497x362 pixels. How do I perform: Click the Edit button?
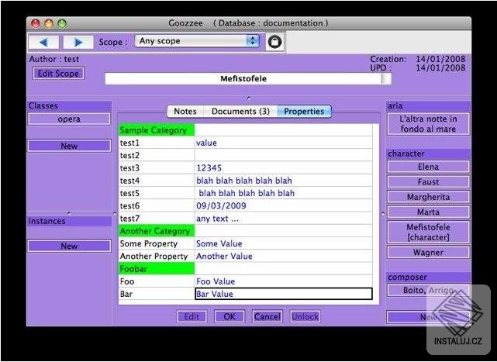(x=192, y=317)
